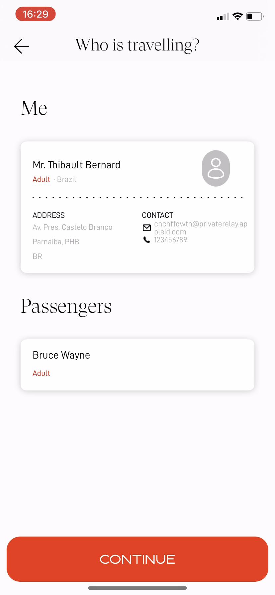The image size is (275, 595).
Task: Tap the cellular signal bars icon
Action: (x=223, y=17)
